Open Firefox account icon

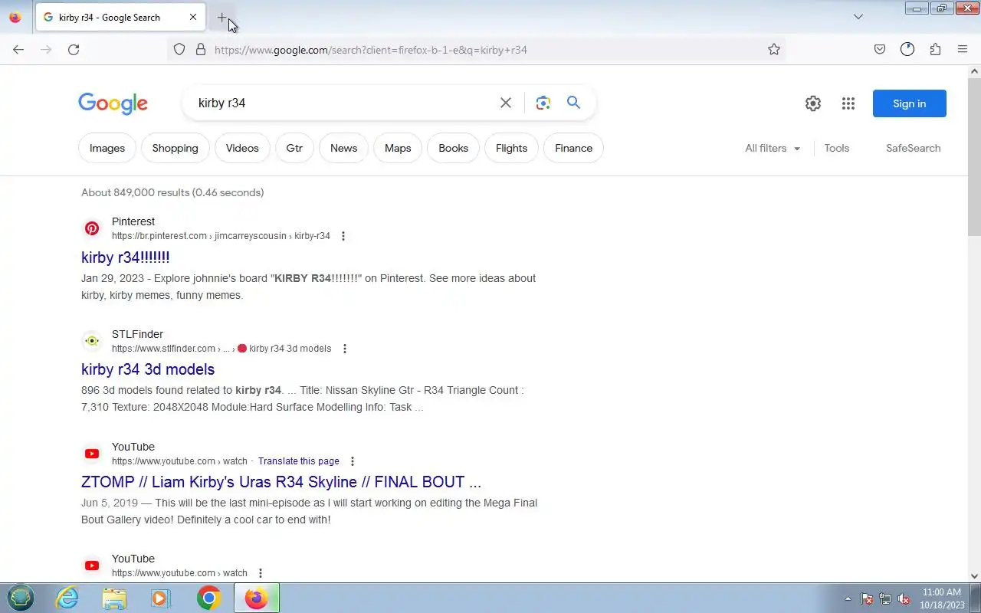[907, 50]
